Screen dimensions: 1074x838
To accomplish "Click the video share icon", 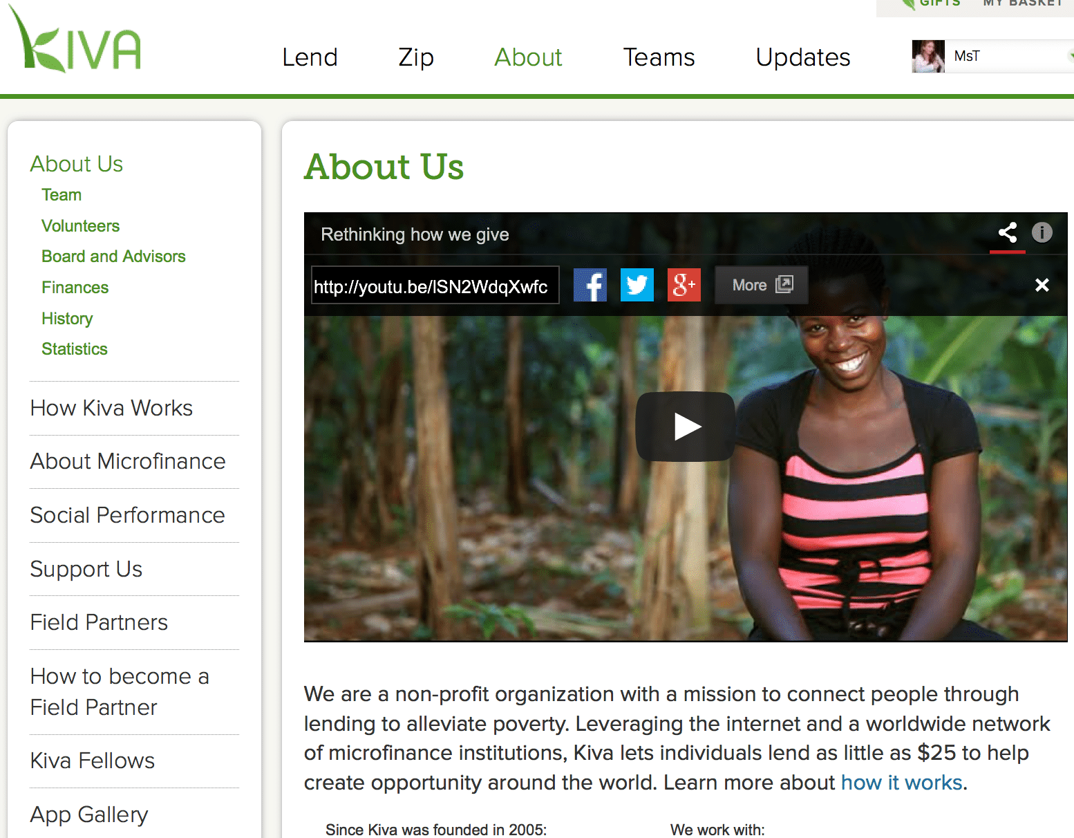I will point(1008,233).
